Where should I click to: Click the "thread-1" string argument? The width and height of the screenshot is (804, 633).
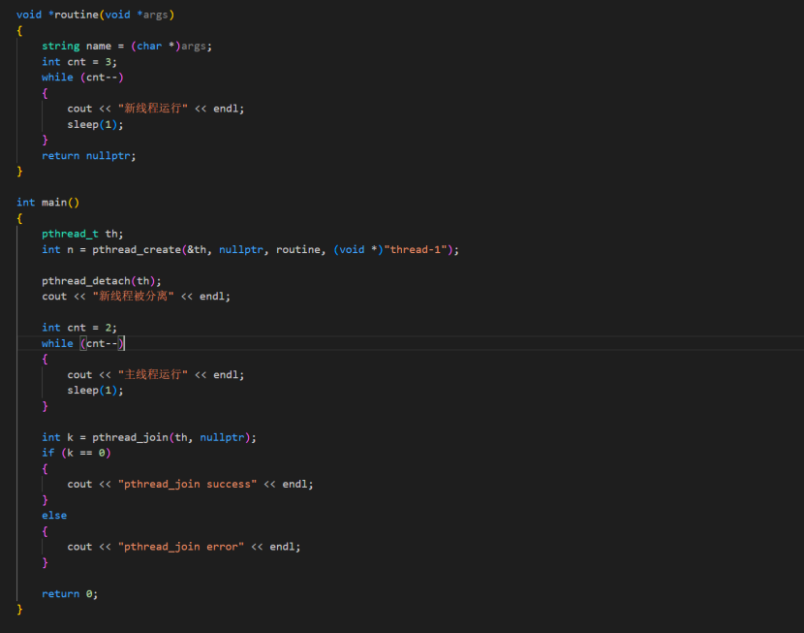point(416,250)
